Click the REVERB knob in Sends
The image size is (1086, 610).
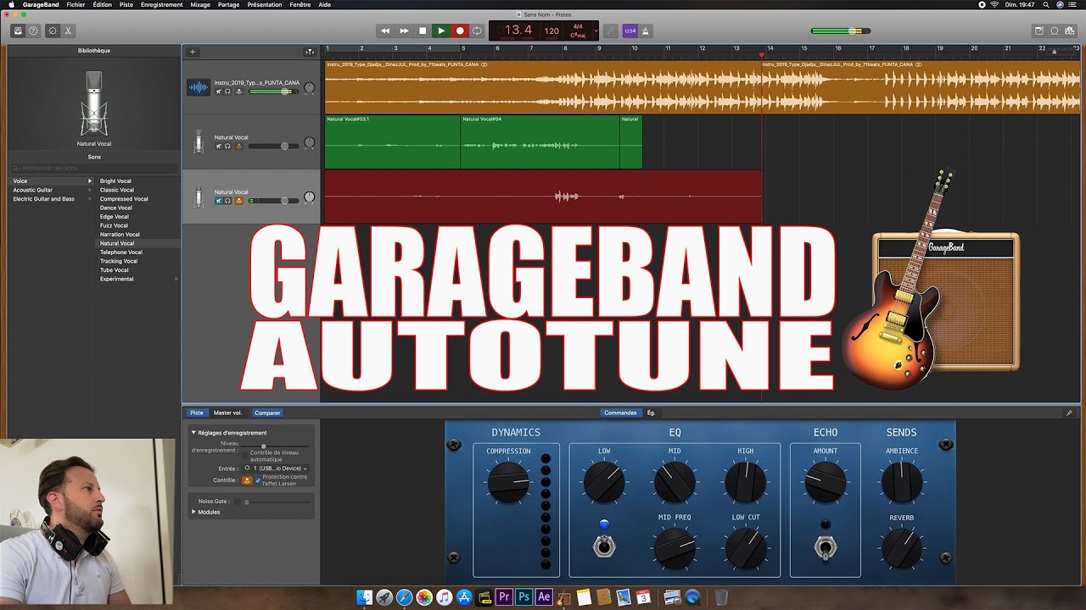(x=901, y=548)
